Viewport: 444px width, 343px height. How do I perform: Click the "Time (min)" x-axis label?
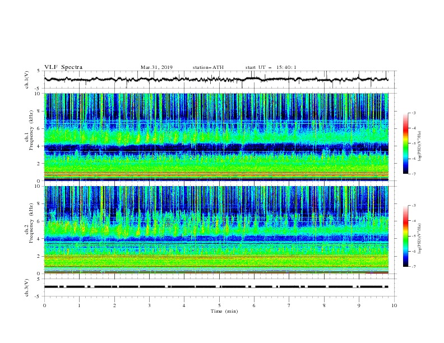(x=224, y=311)
